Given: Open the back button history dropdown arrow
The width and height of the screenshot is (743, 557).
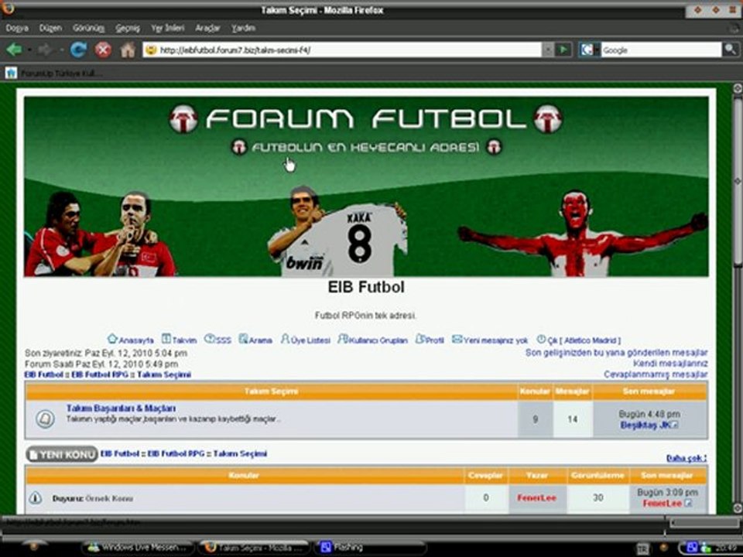Looking at the screenshot, I should [x=29, y=50].
